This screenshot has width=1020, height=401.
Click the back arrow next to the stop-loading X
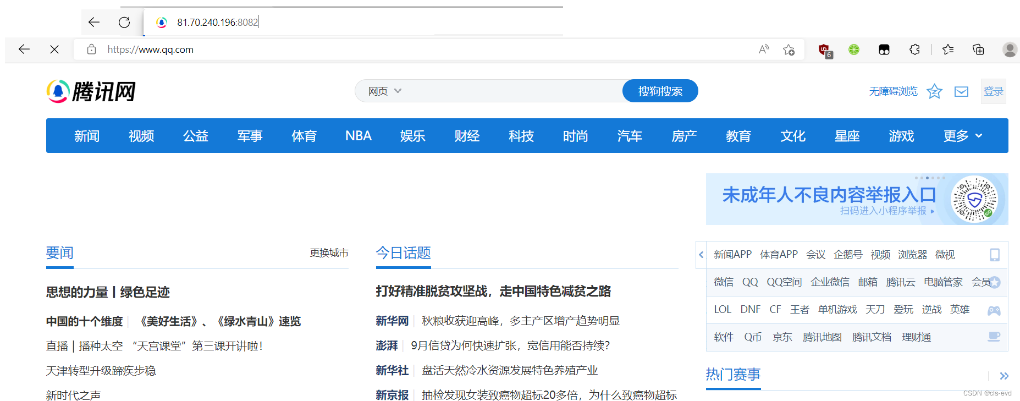pyautogui.click(x=24, y=50)
